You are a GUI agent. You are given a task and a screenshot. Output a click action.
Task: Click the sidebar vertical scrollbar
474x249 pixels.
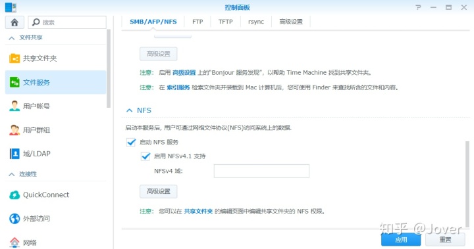point(109,68)
